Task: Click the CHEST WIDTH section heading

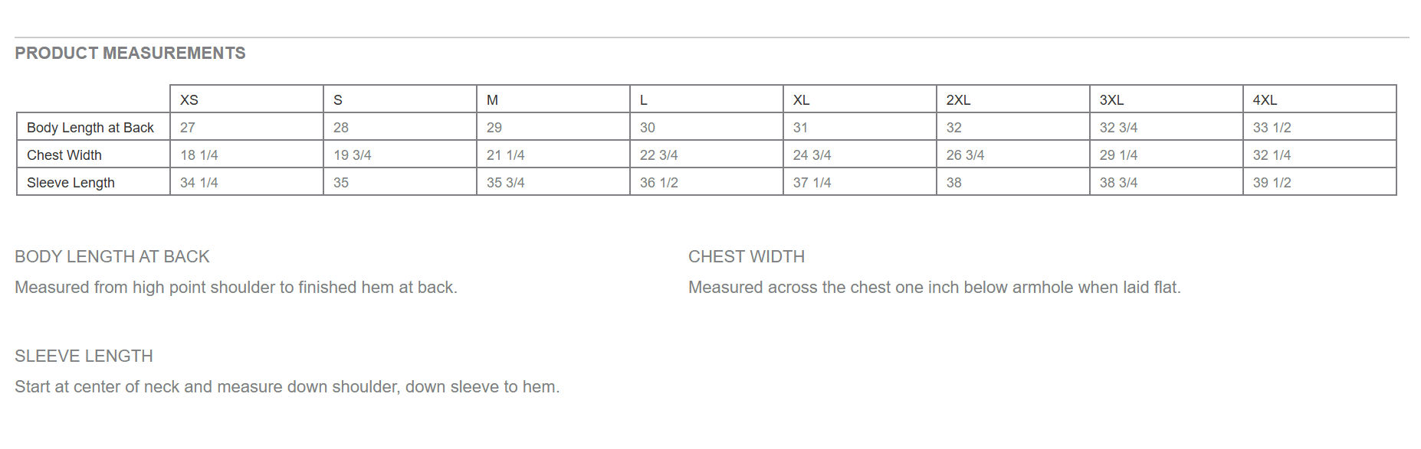Action: pos(747,257)
